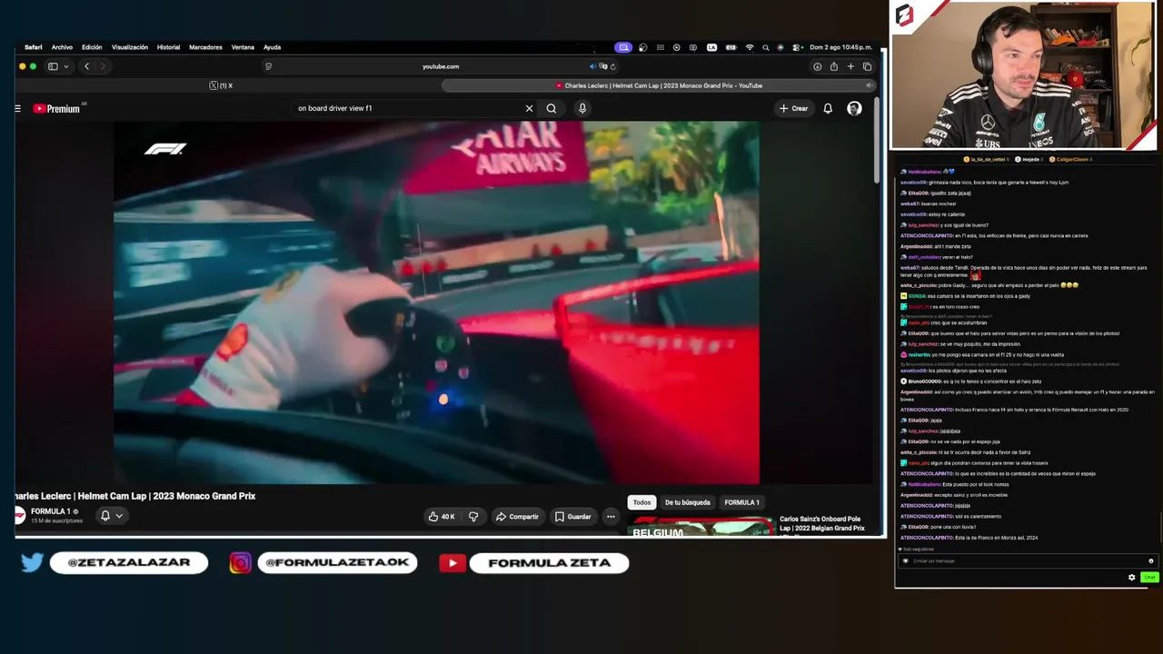Image resolution: width=1163 pixels, height=654 pixels.
Task: Select the De tu búsqueda chip
Action: pyautogui.click(x=688, y=502)
